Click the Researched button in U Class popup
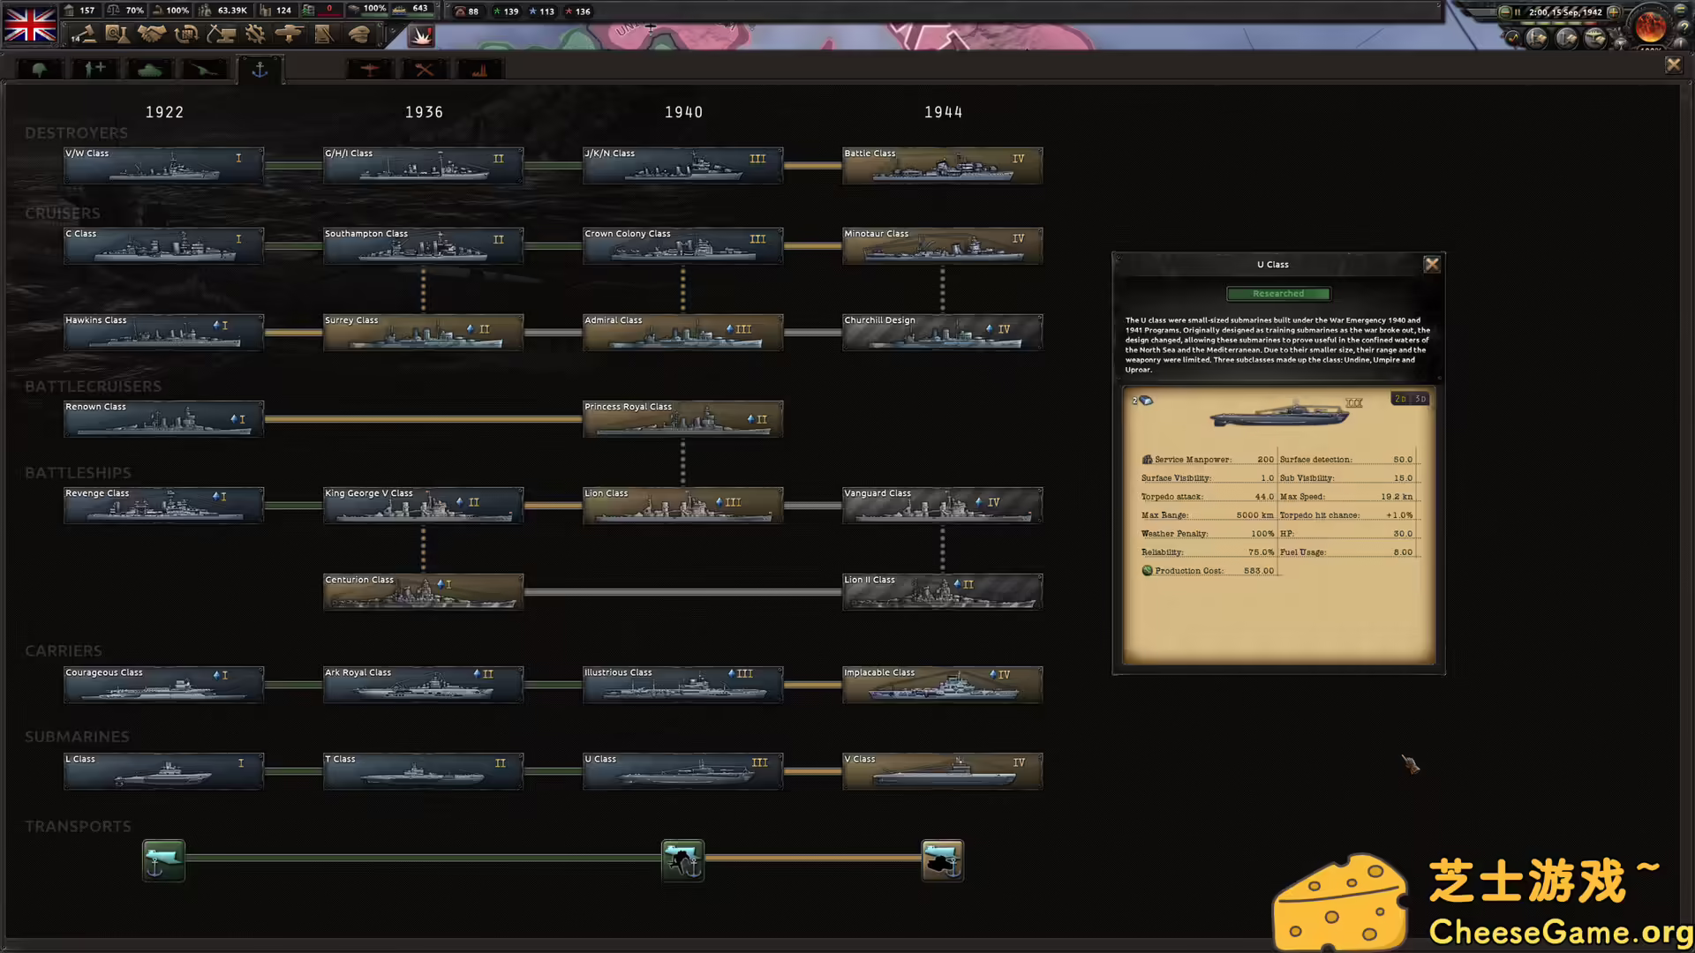The width and height of the screenshot is (1695, 953). (x=1277, y=293)
